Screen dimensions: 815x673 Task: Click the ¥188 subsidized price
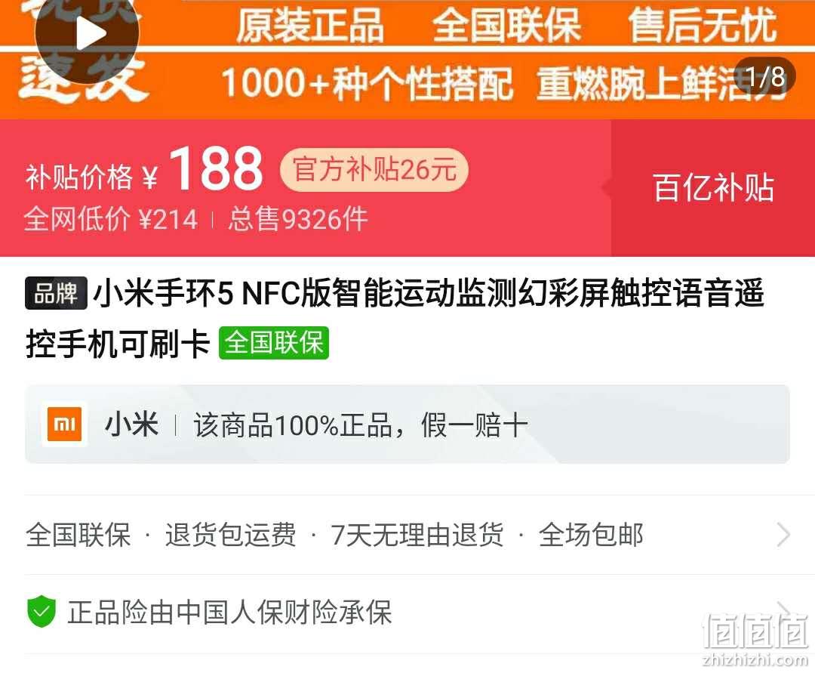tap(203, 168)
